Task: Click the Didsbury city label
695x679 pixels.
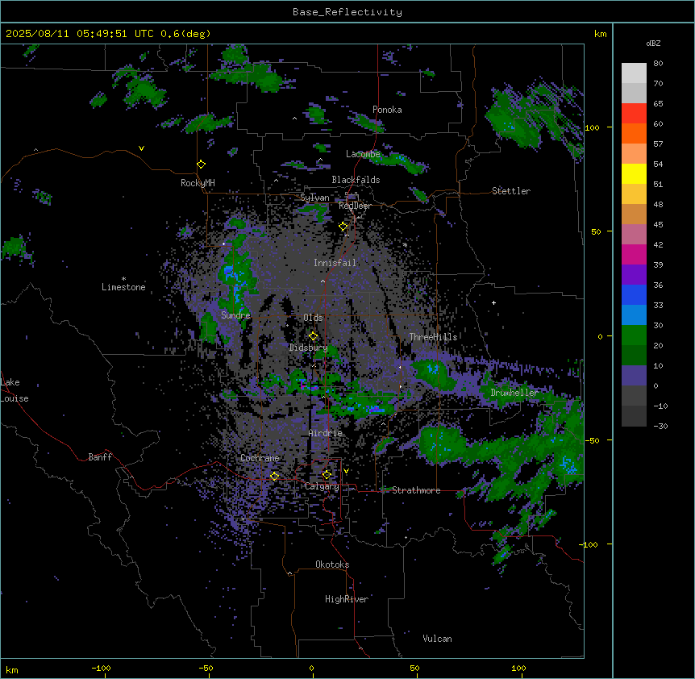Action: point(309,348)
